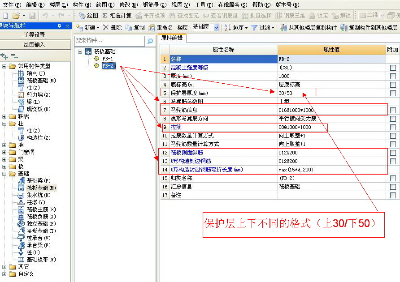Screen dimensions: 400x282
Task: Collapse the 筏板基础 component tree
Action: click(80, 52)
